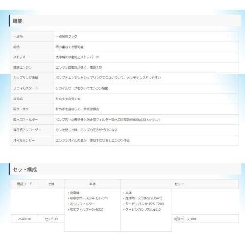Click the 商品コード column header

(24, 184)
